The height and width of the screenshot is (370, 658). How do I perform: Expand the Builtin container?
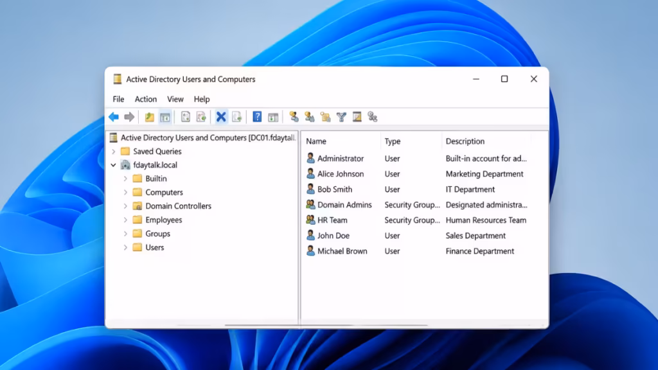pyautogui.click(x=125, y=179)
